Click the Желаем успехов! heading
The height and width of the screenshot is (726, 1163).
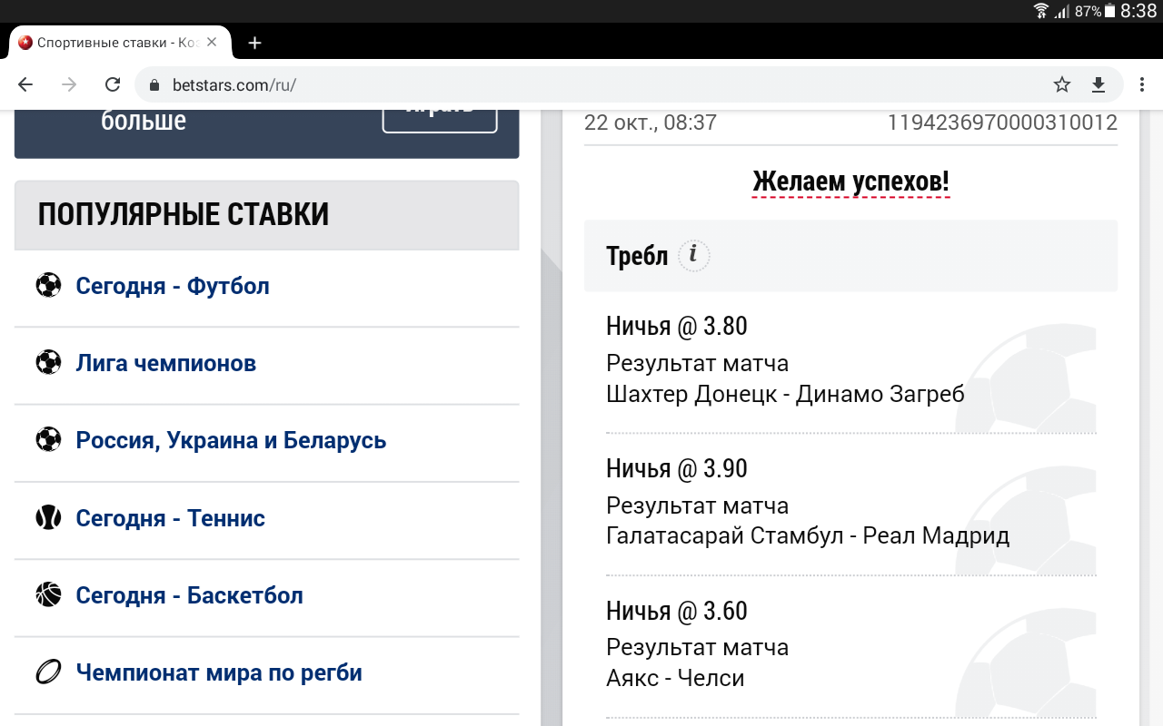click(x=850, y=182)
